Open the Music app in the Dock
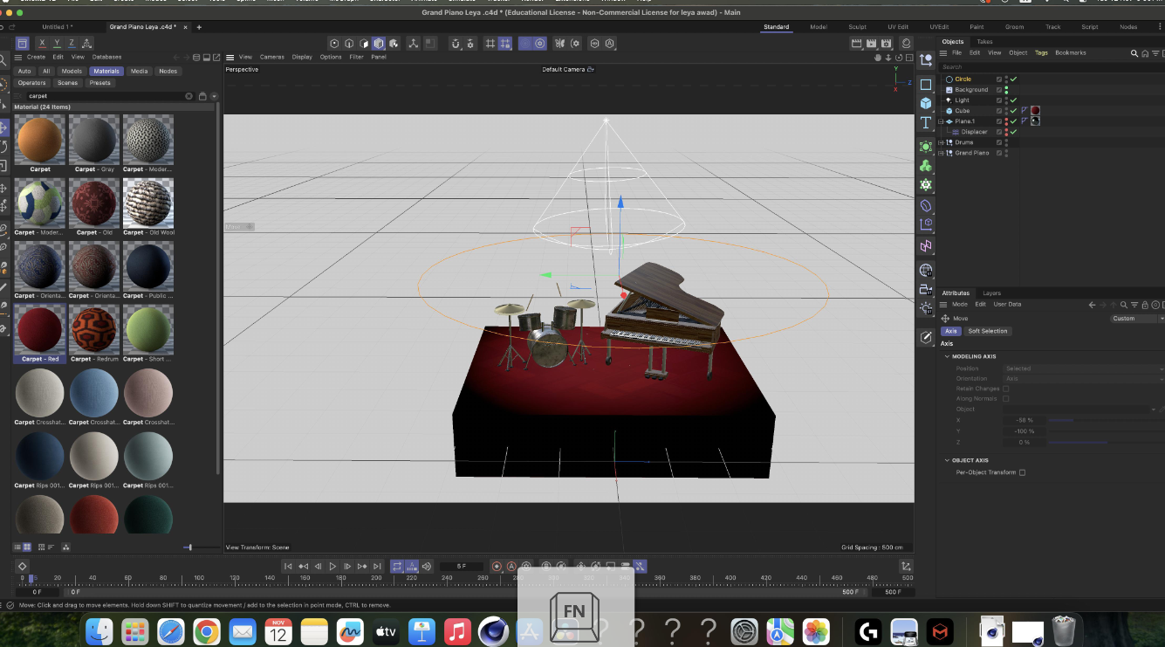1165x647 pixels. click(x=457, y=630)
